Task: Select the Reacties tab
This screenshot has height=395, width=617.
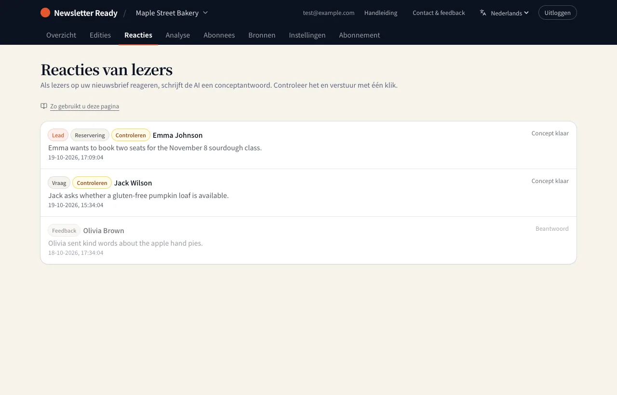Action: (x=138, y=35)
